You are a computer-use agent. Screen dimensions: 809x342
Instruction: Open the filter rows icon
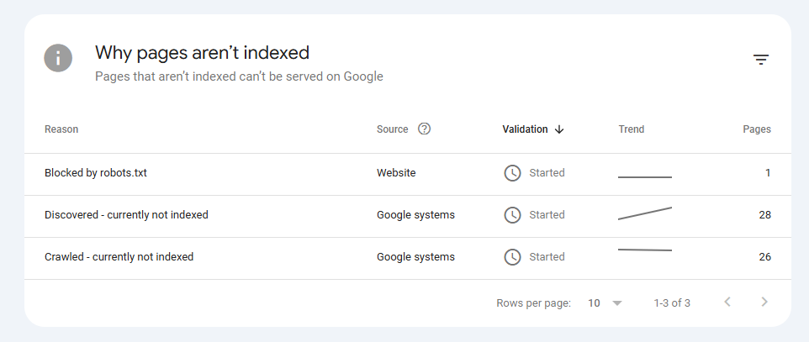click(761, 60)
